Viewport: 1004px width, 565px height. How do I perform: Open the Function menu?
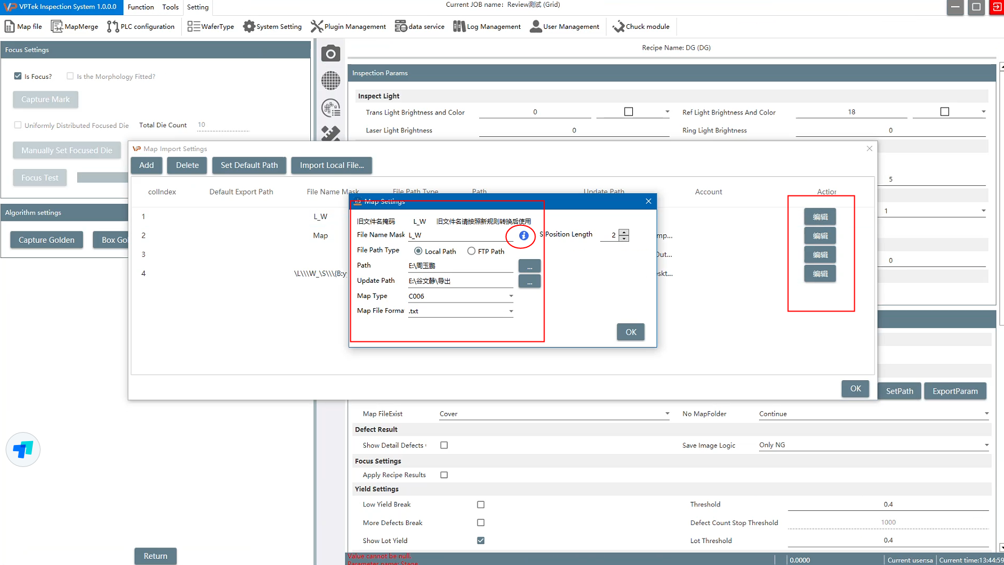[x=141, y=7]
